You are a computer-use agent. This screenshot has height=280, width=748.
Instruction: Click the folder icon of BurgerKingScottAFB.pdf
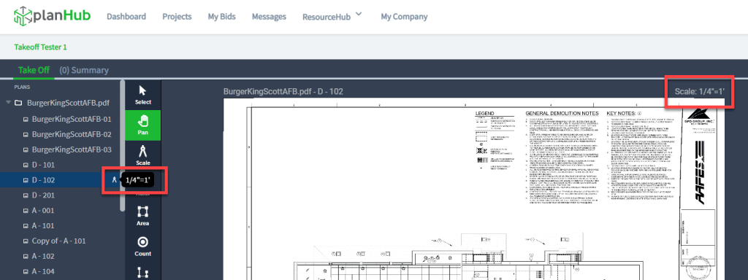tap(18, 103)
